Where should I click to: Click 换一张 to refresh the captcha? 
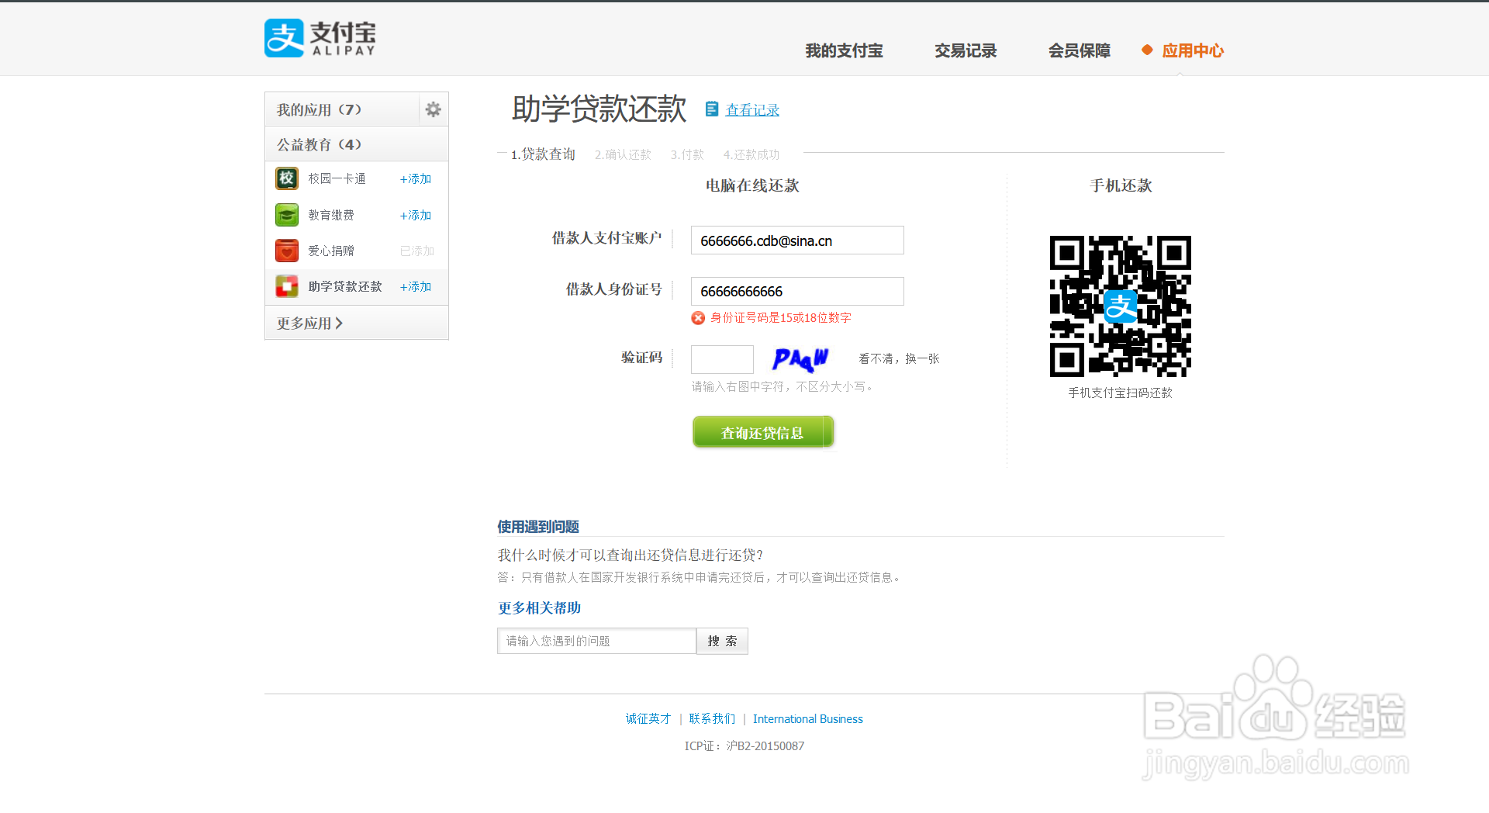(x=921, y=358)
